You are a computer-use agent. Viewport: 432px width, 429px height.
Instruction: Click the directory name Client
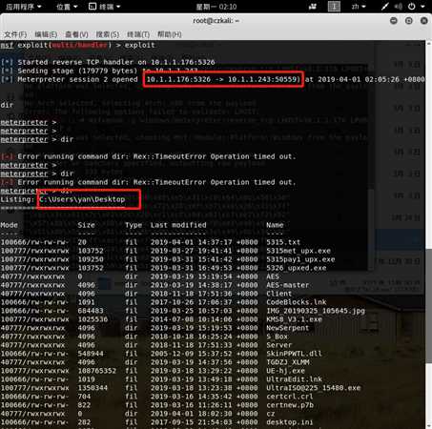[278, 294]
